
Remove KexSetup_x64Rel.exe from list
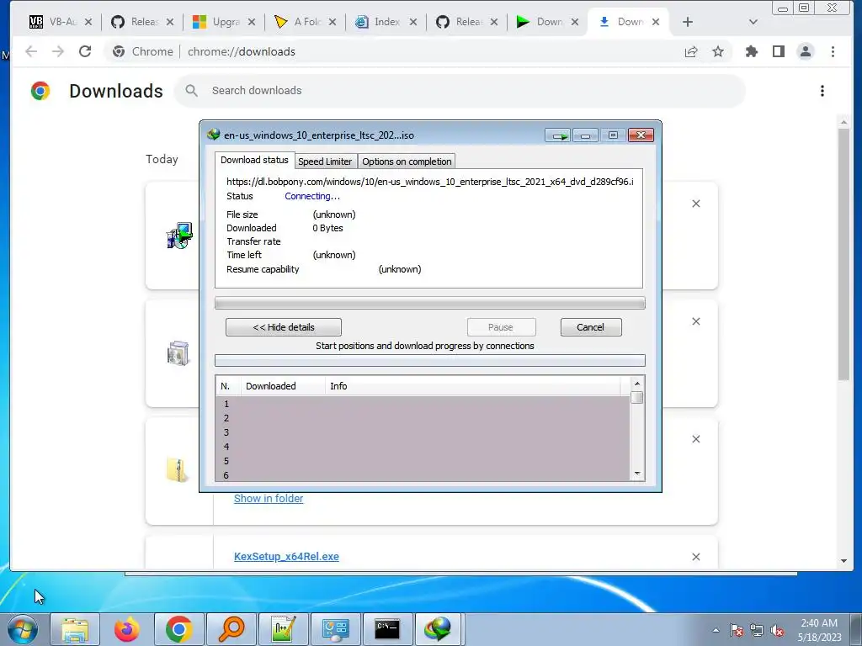point(696,557)
